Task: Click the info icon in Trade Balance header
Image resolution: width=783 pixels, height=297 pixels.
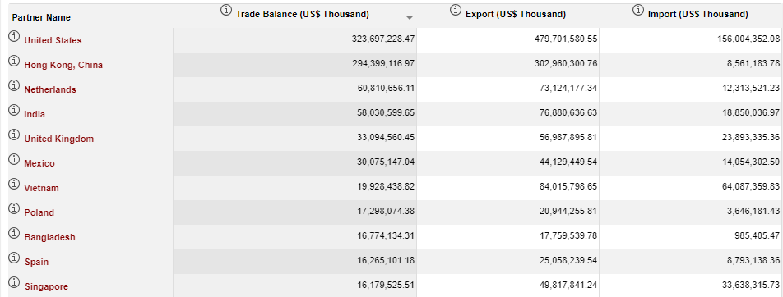Action: [226, 10]
